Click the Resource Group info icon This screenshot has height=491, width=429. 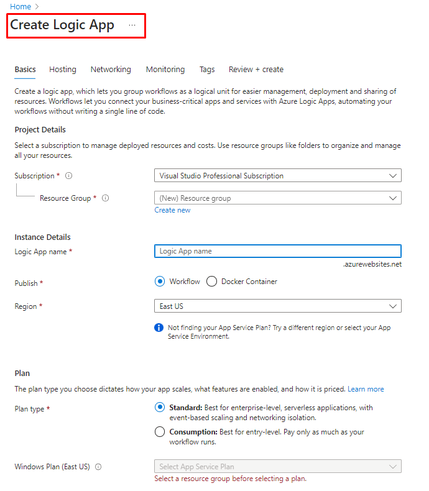click(106, 198)
